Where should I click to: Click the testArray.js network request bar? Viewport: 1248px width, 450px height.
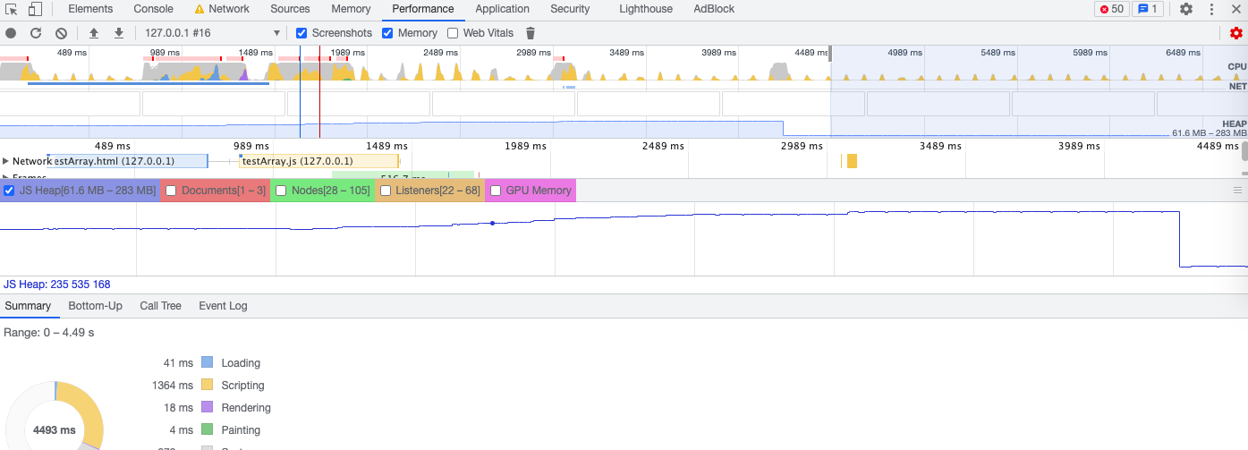coord(318,161)
